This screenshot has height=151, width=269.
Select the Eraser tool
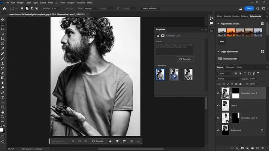[3, 73]
